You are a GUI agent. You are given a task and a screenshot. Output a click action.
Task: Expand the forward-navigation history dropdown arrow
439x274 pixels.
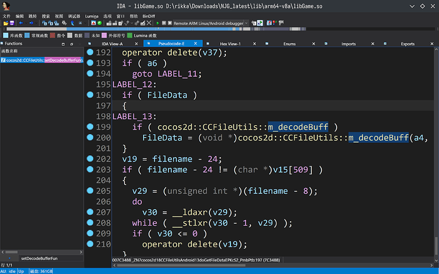click(36, 23)
